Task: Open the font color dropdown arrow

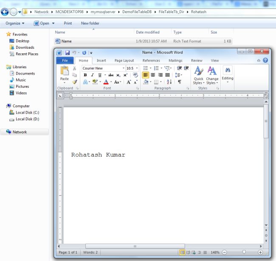Action: (111, 82)
